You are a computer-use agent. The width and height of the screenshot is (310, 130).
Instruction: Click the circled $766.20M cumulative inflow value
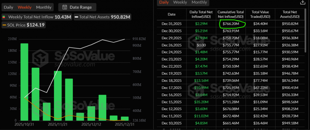coord(231,24)
